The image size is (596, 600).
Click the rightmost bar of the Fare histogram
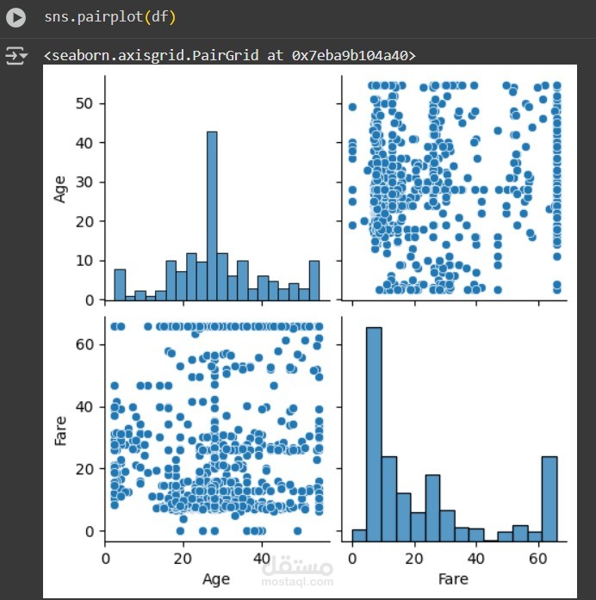click(x=549, y=494)
